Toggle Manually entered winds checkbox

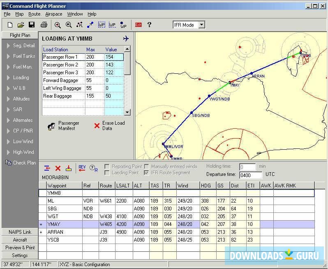coord(147,166)
